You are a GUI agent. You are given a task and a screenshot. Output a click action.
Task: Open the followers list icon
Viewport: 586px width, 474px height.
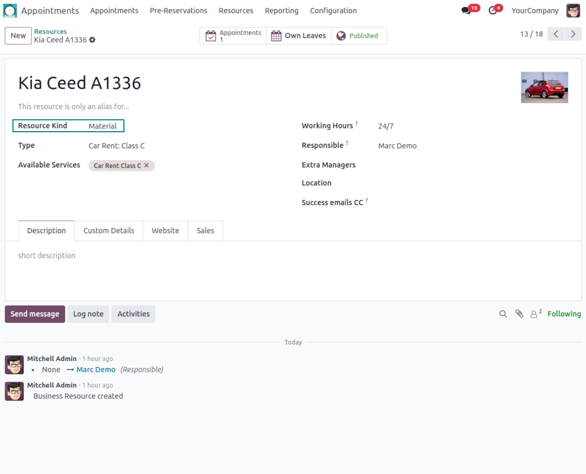pyautogui.click(x=534, y=314)
